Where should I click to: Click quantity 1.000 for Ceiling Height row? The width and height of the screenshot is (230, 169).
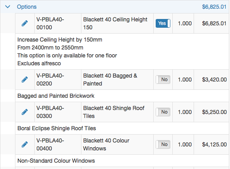(x=185, y=23)
